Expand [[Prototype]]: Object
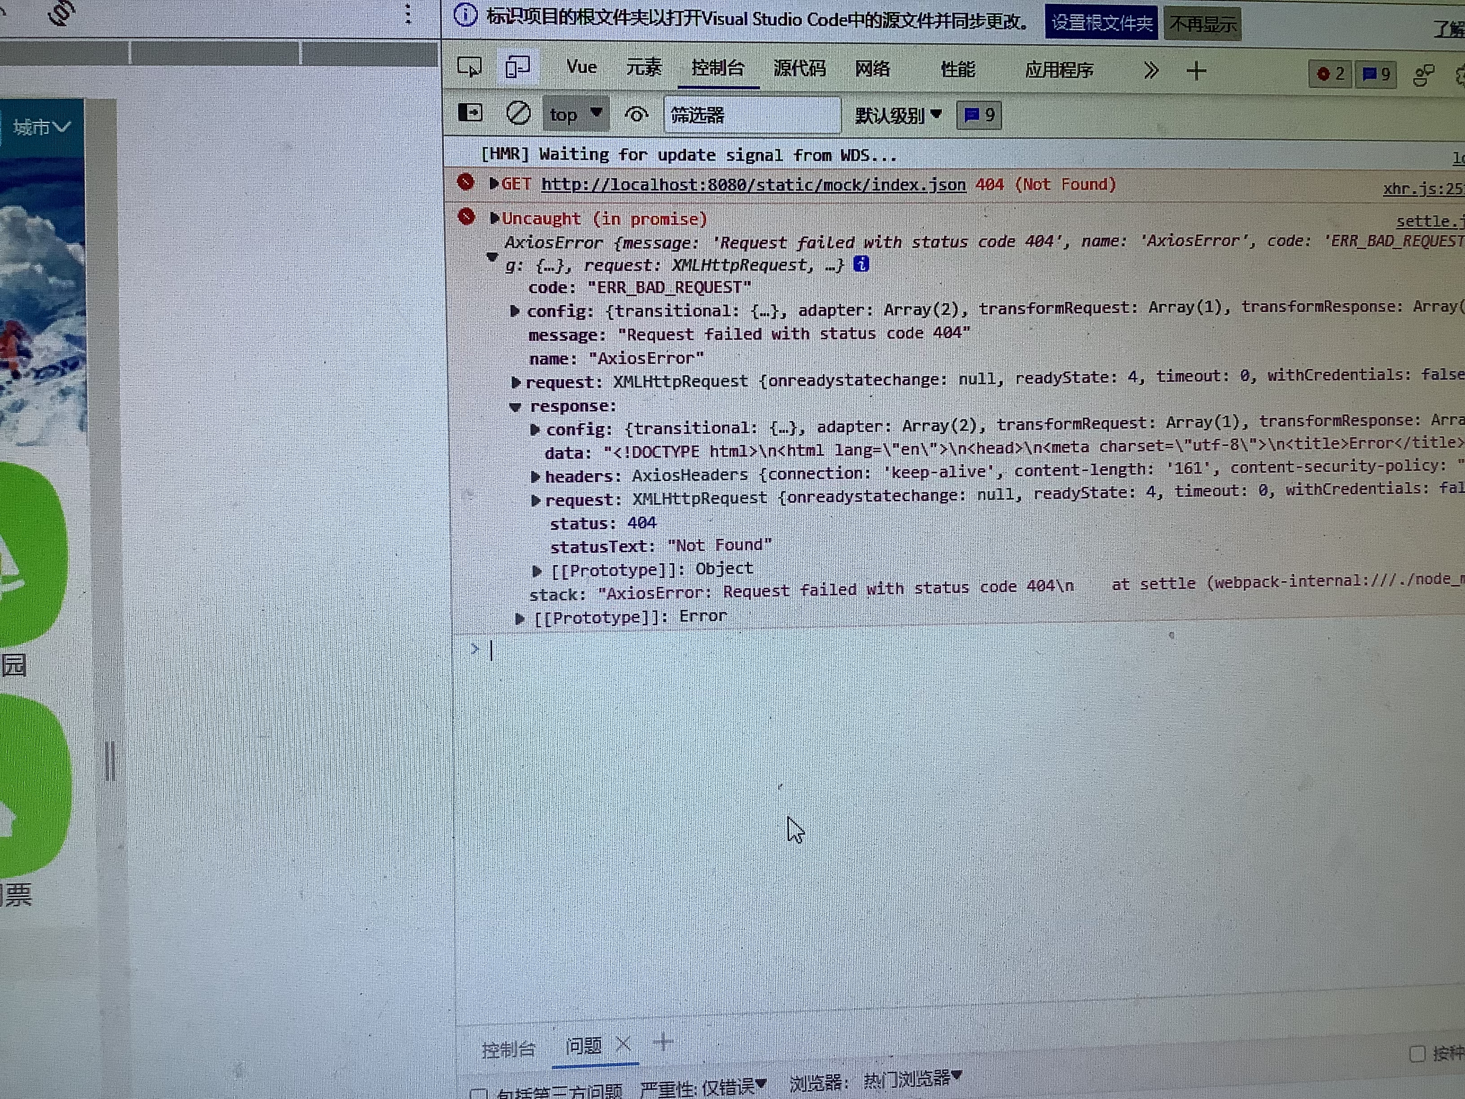 537,570
